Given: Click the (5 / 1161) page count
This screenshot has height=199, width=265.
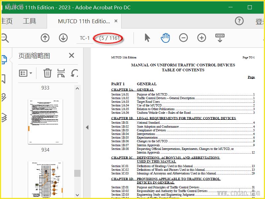Looking at the screenshot, I should coord(110,38).
